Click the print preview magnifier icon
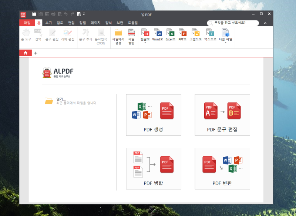The width and height of the screenshot is (296, 216). point(60,14)
